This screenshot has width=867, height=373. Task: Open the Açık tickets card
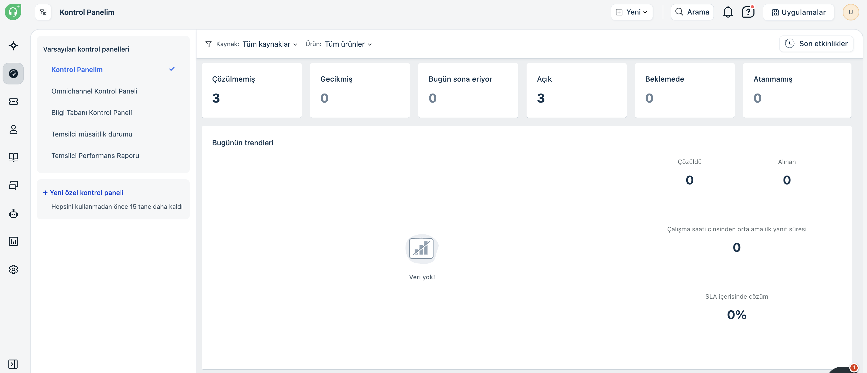point(577,90)
